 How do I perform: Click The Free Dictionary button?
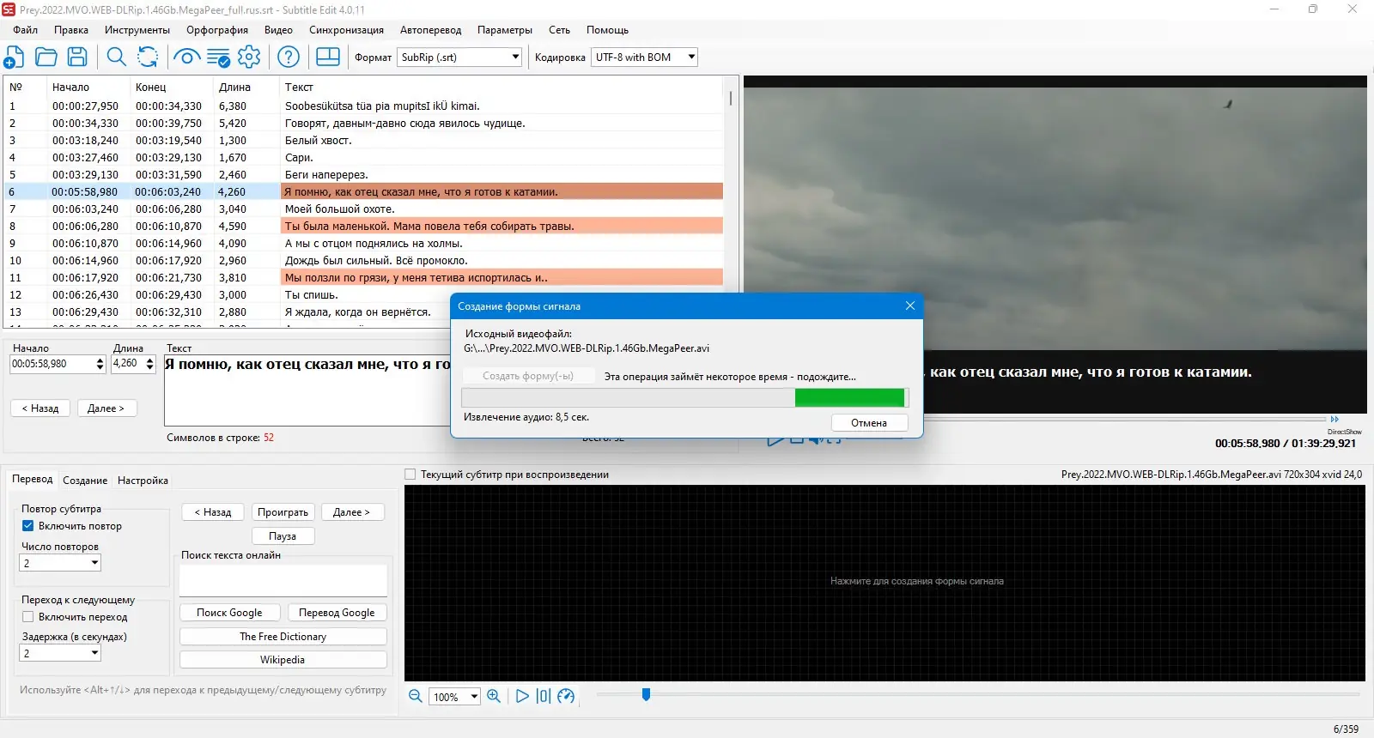[x=283, y=637]
